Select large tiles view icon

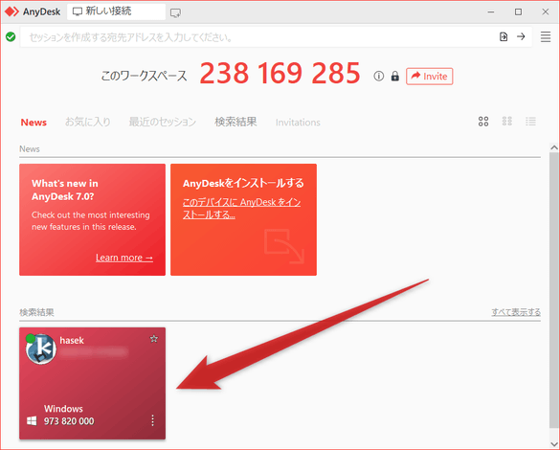[483, 122]
